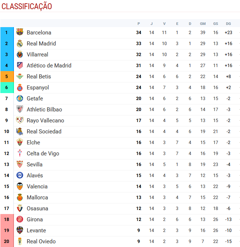
Task: Open the Rayo Vallecano team page
Action: pos(45,121)
